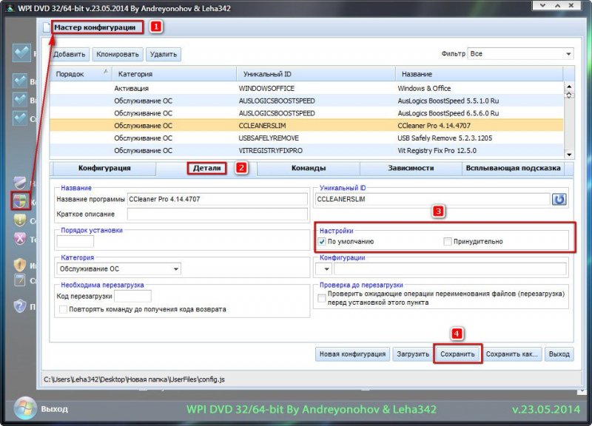Select the Детали tab
Image resolution: width=592 pixels, height=426 pixels.
207,169
